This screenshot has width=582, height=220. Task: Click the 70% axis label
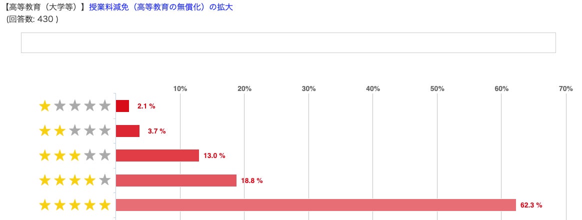565,88
